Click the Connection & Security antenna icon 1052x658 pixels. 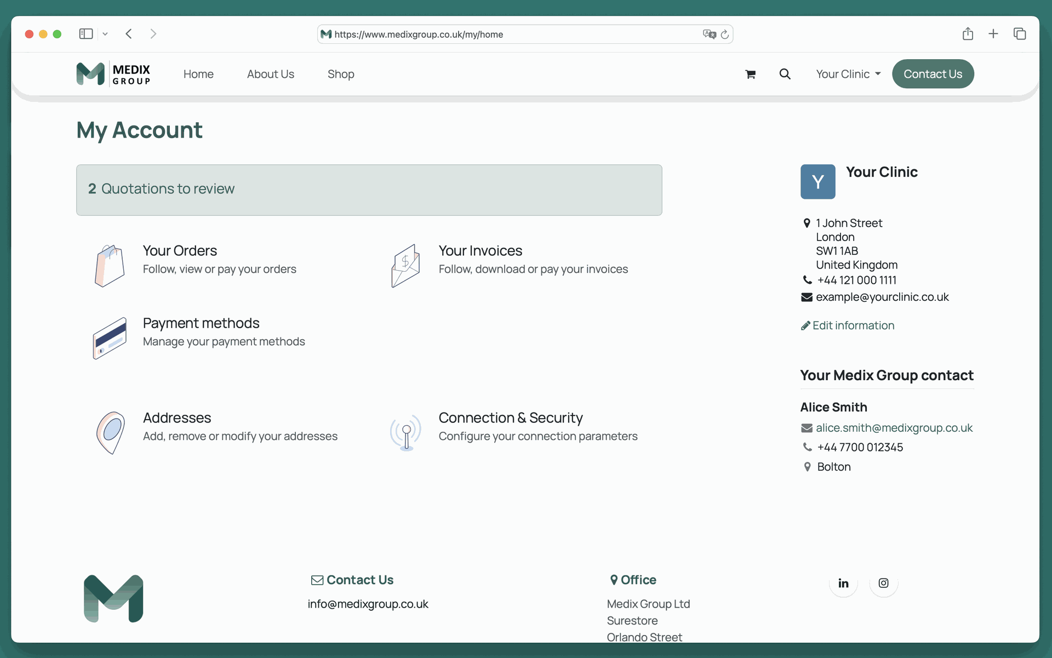click(x=405, y=433)
